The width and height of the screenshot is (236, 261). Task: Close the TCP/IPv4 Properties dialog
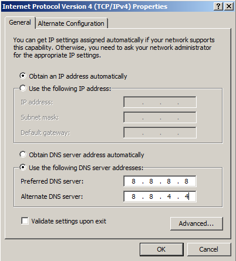coord(228,6)
